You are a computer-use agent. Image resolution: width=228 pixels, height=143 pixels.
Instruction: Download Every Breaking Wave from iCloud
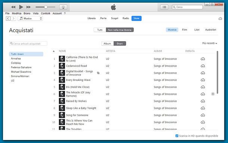click(x=203, y=80)
